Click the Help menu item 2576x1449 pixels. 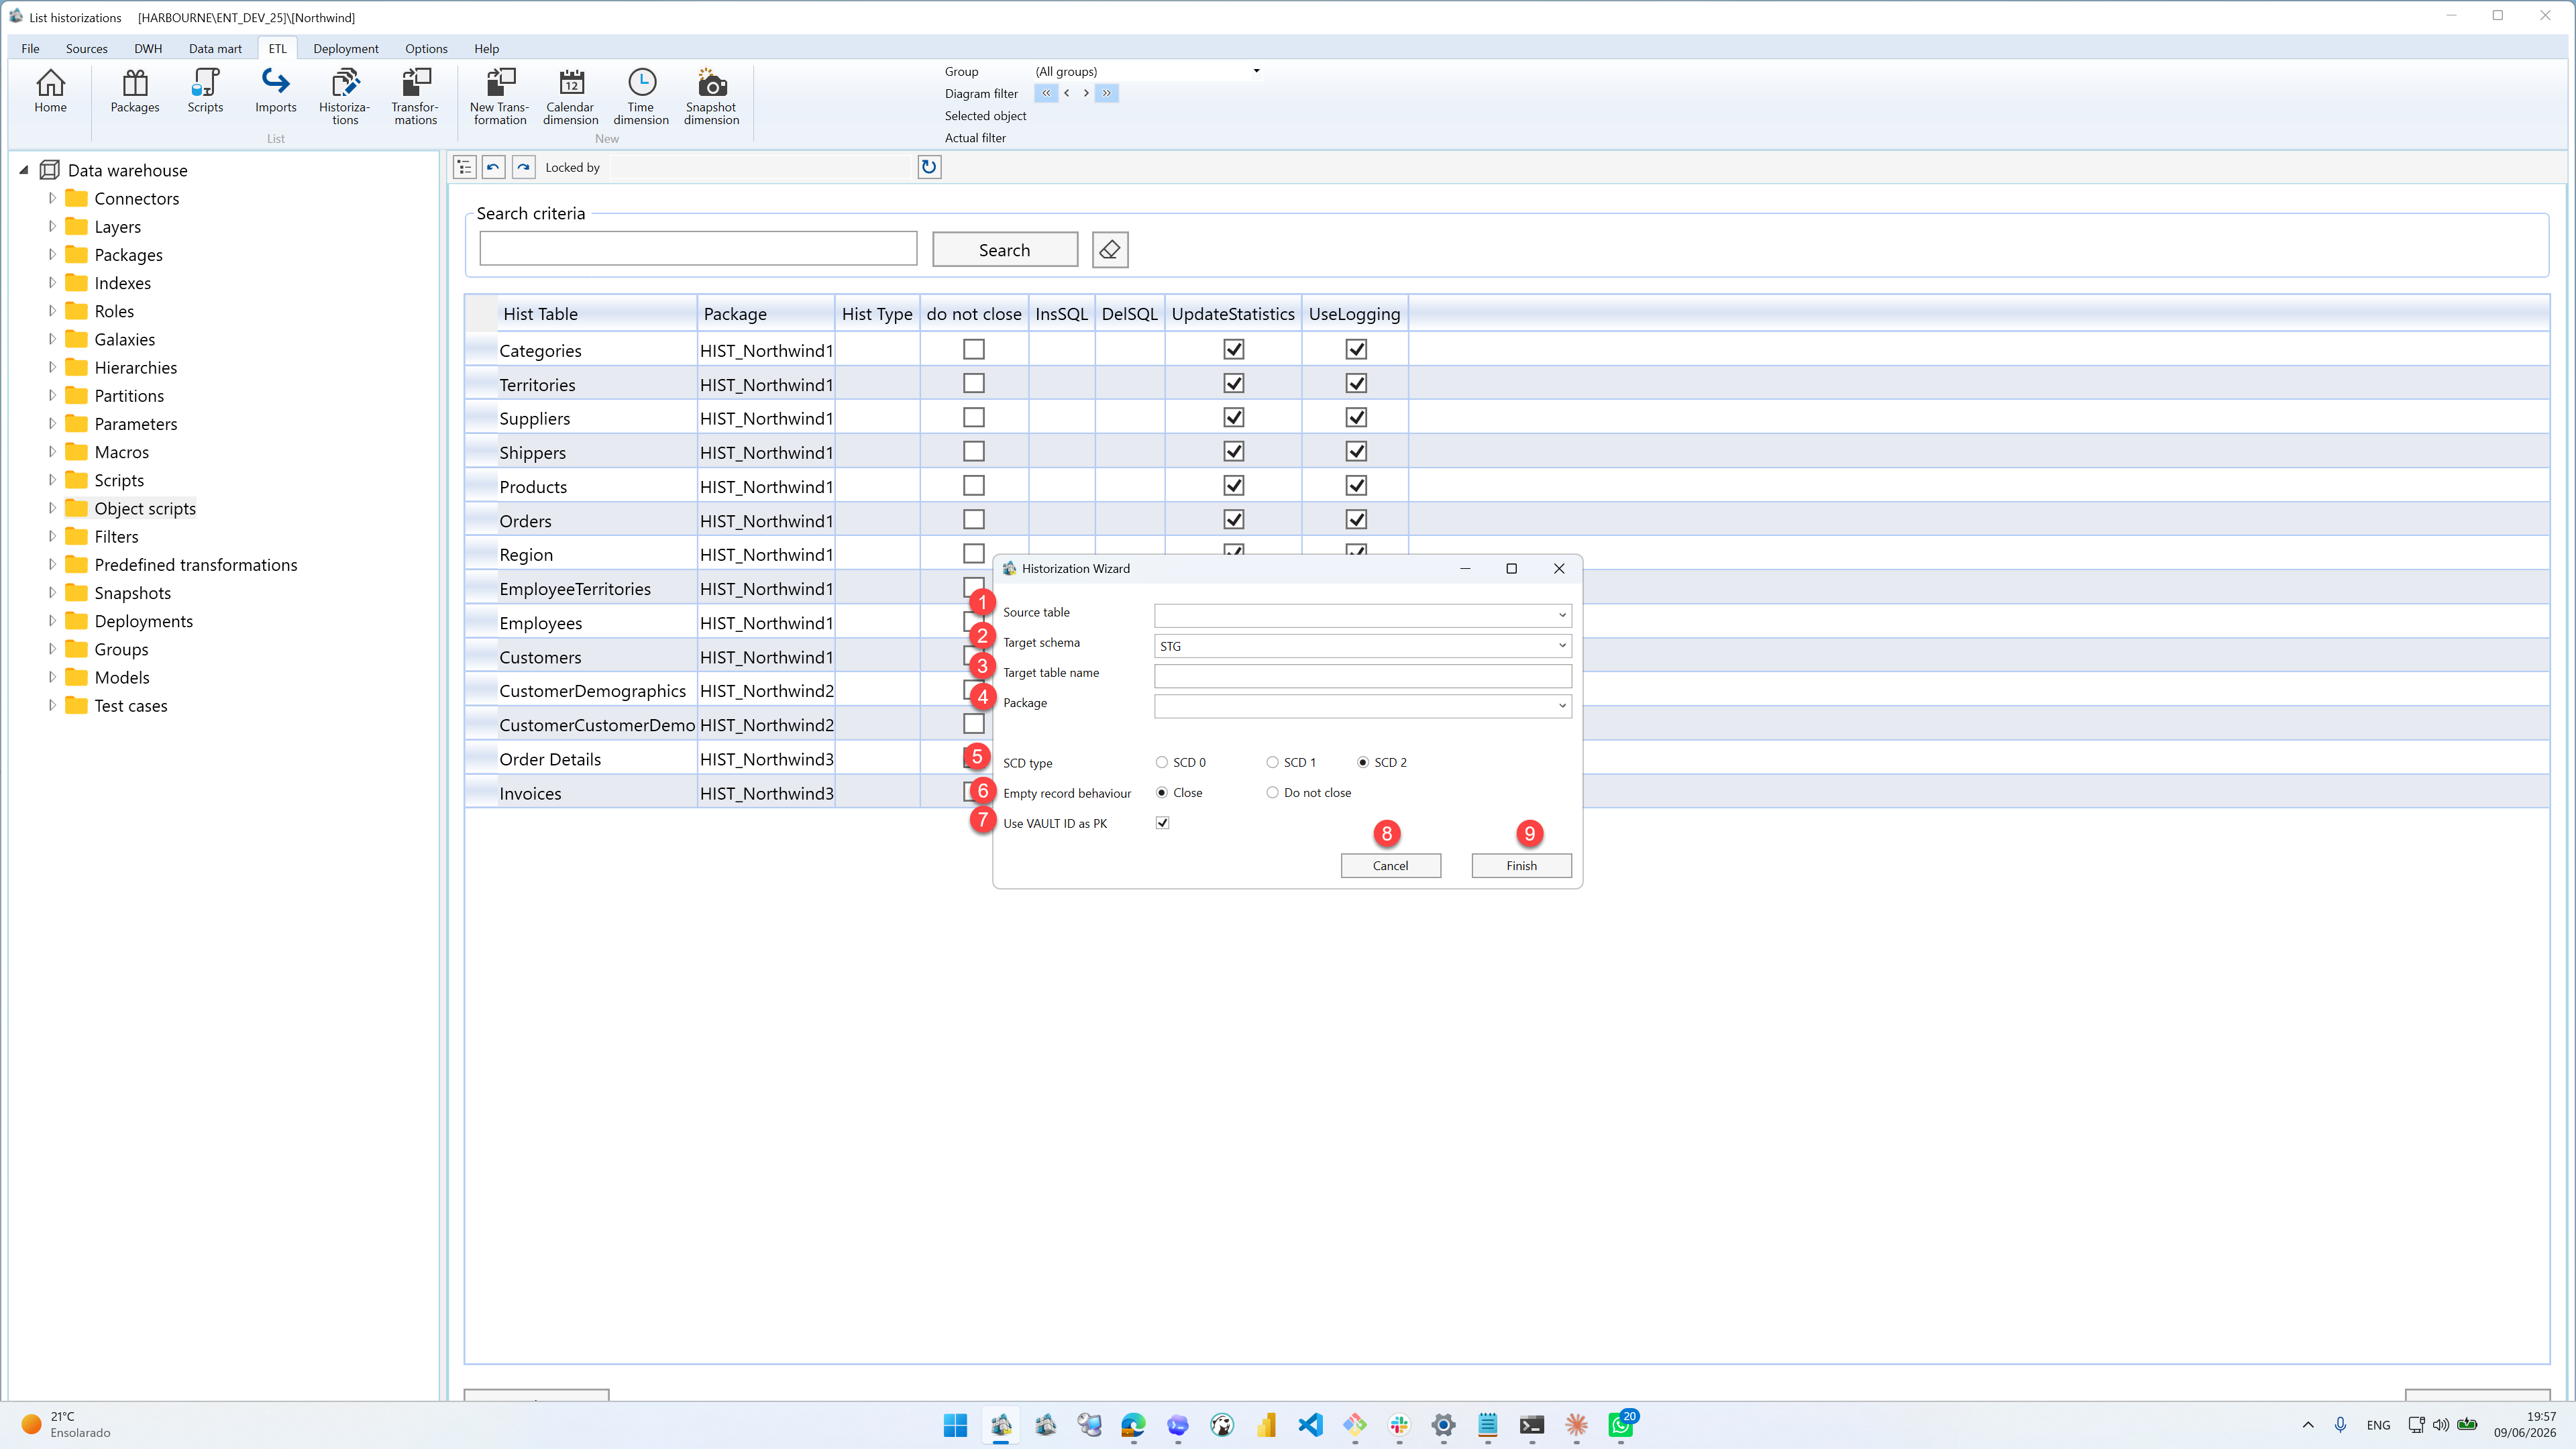(x=486, y=48)
